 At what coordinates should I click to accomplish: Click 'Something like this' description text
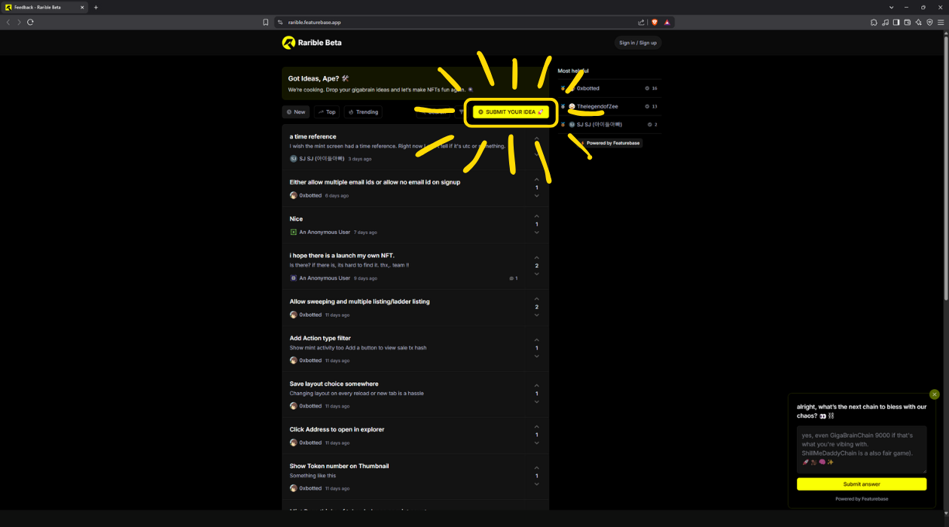[313, 476]
